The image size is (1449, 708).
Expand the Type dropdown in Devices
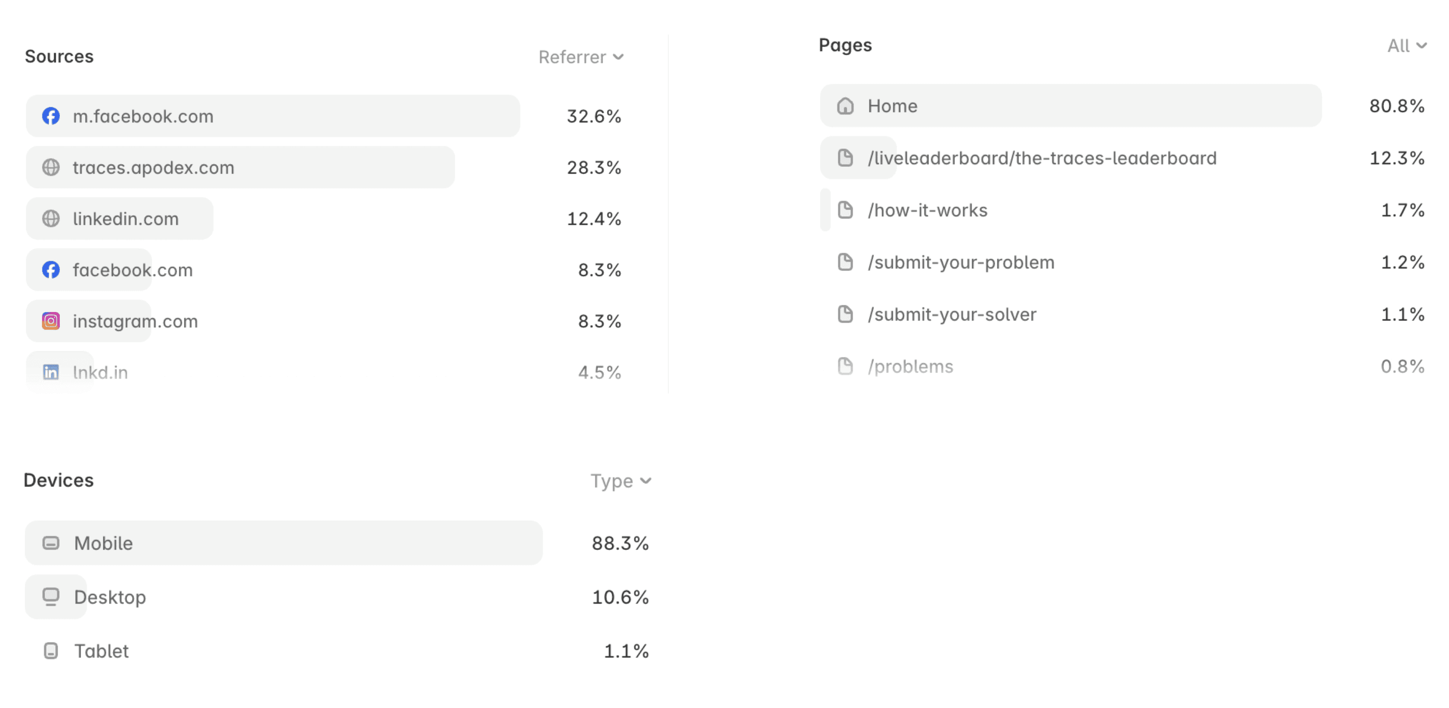coord(620,481)
